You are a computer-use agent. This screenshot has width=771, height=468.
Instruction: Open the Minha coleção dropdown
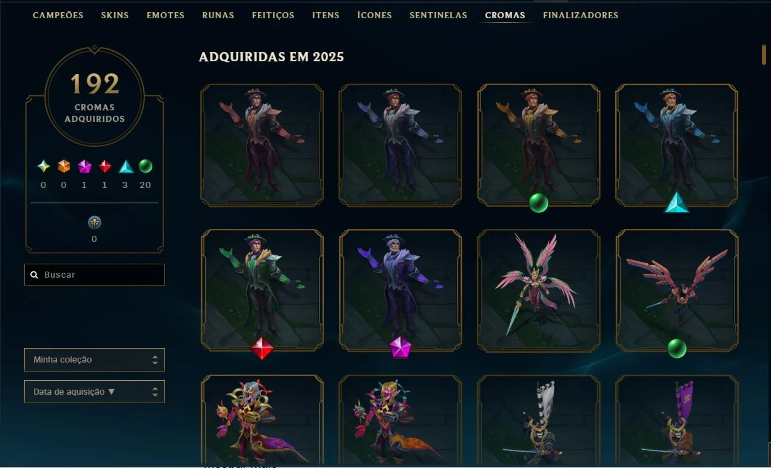pos(95,359)
